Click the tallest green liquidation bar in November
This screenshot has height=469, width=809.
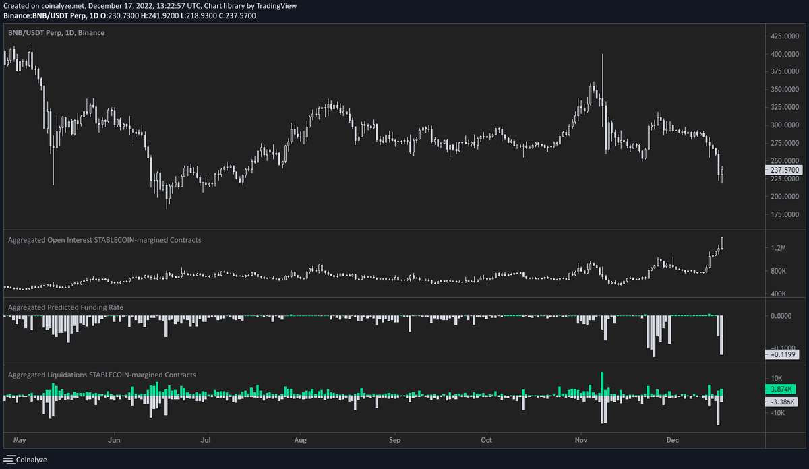(602, 384)
